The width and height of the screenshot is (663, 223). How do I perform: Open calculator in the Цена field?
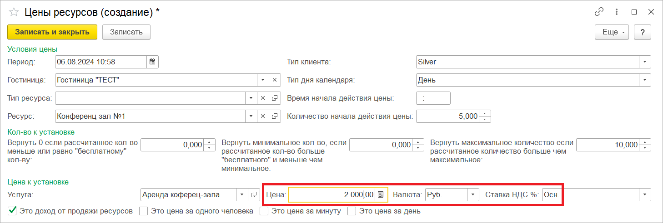[381, 194]
